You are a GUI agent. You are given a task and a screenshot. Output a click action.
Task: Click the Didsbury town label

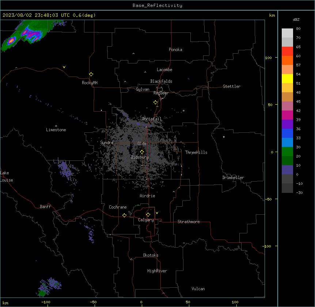(x=140, y=157)
